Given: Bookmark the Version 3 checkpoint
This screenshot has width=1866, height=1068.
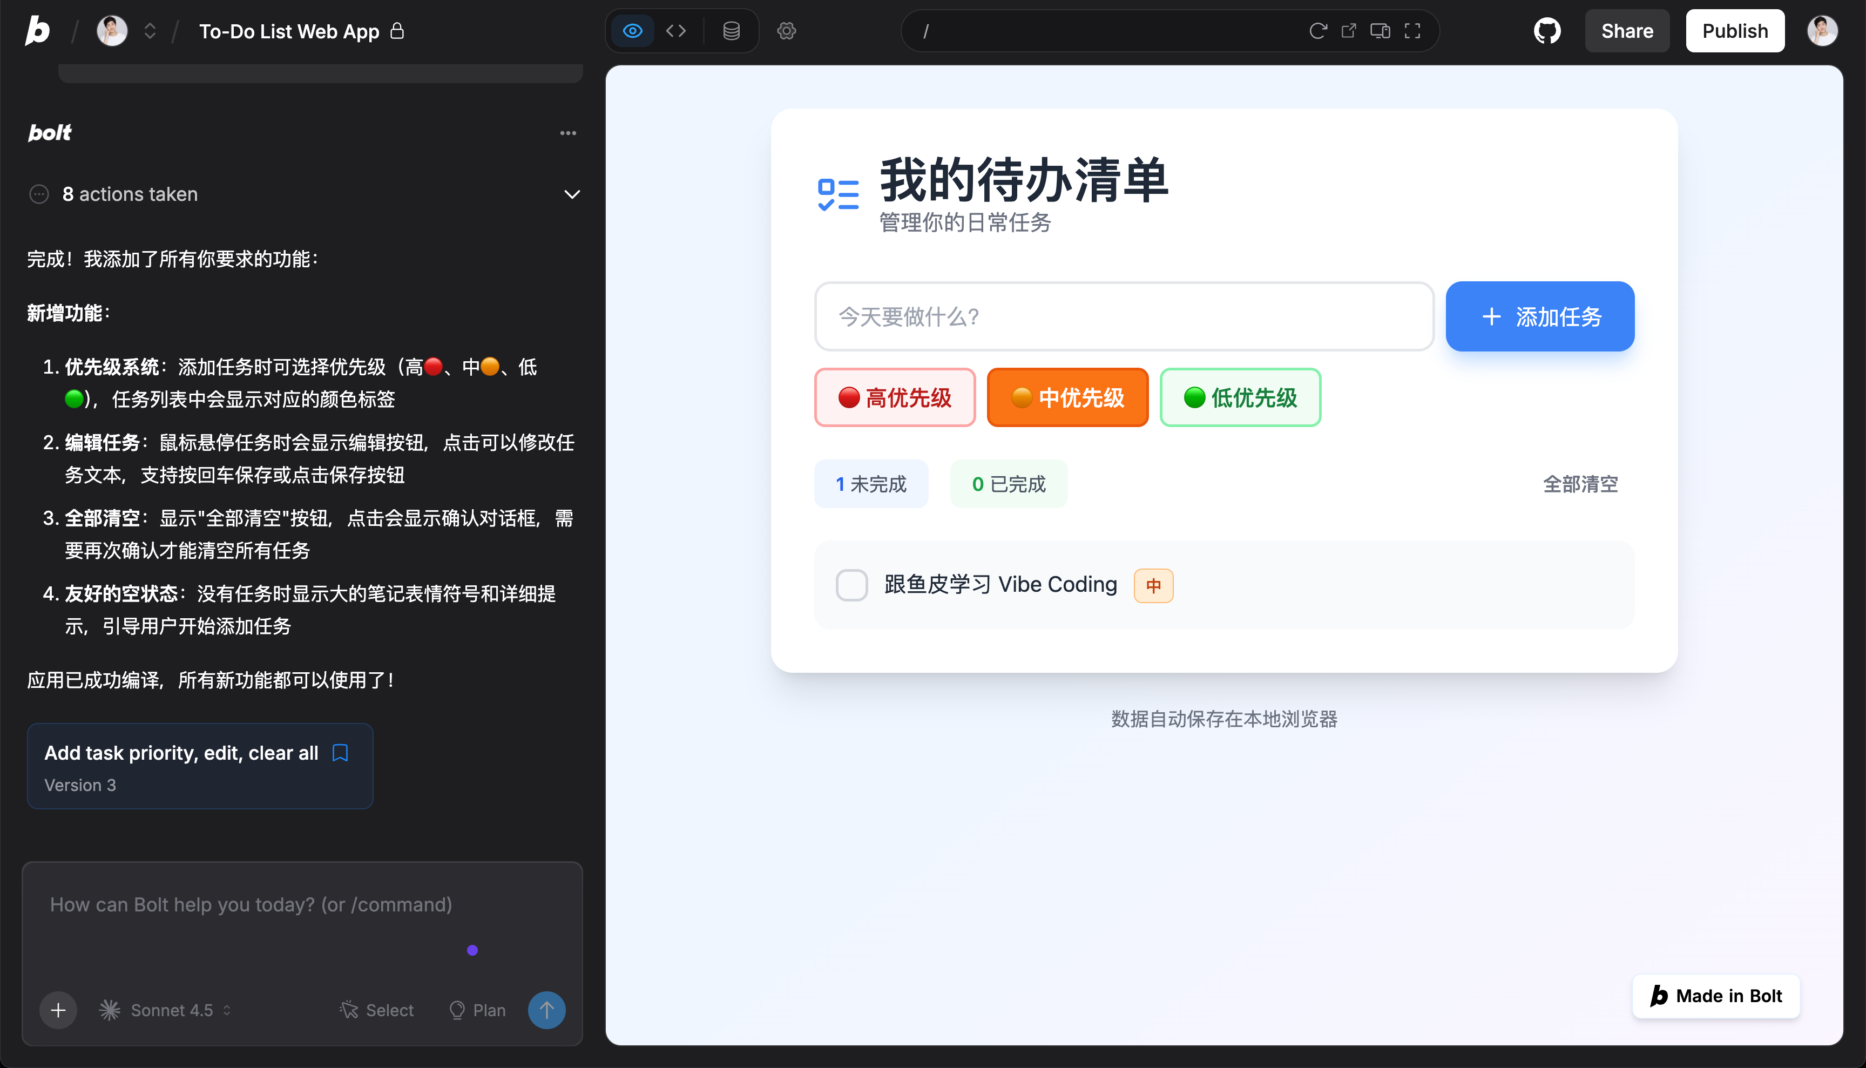Looking at the screenshot, I should [340, 753].
